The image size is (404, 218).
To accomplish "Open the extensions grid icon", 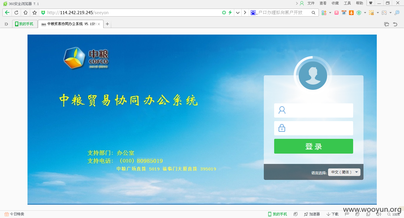I will click(324, 13).
